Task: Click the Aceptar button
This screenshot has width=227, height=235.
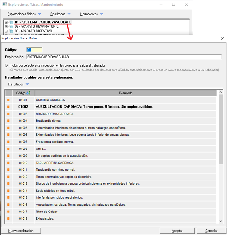Action: pyautogui.click(x=177, y=231)
